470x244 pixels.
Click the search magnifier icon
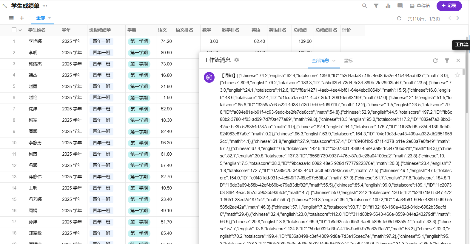click(x=364, y=6)
